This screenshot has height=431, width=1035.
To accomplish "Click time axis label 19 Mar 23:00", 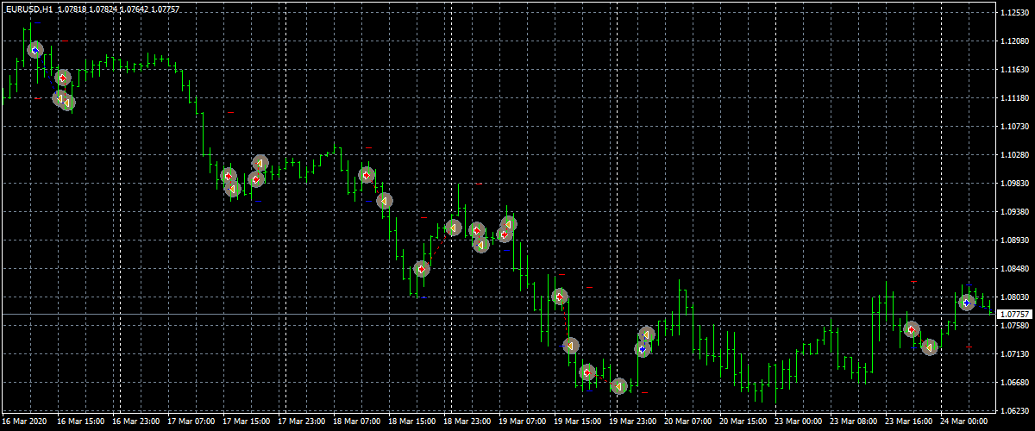I will pos(634,422).
